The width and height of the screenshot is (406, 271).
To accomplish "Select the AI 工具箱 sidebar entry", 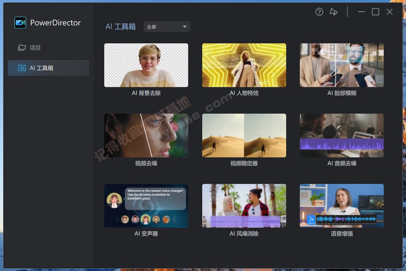I will point(48,68).
